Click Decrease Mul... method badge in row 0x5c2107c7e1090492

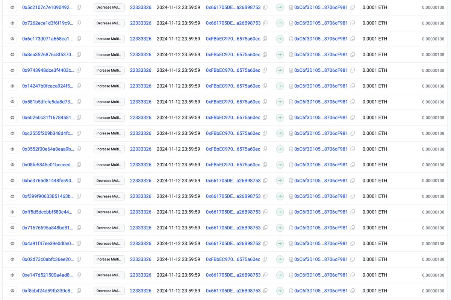109,8
